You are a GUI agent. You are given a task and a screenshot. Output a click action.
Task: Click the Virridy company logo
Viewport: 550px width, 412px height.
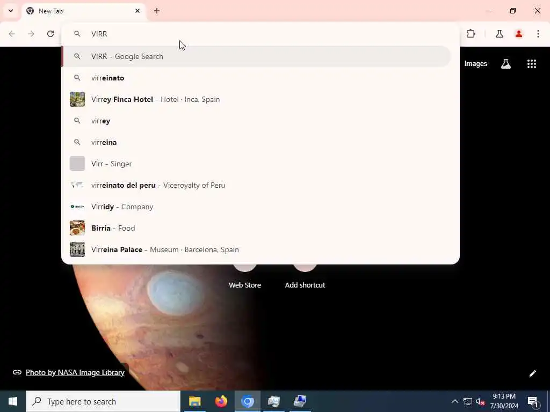tap(77, 207)
